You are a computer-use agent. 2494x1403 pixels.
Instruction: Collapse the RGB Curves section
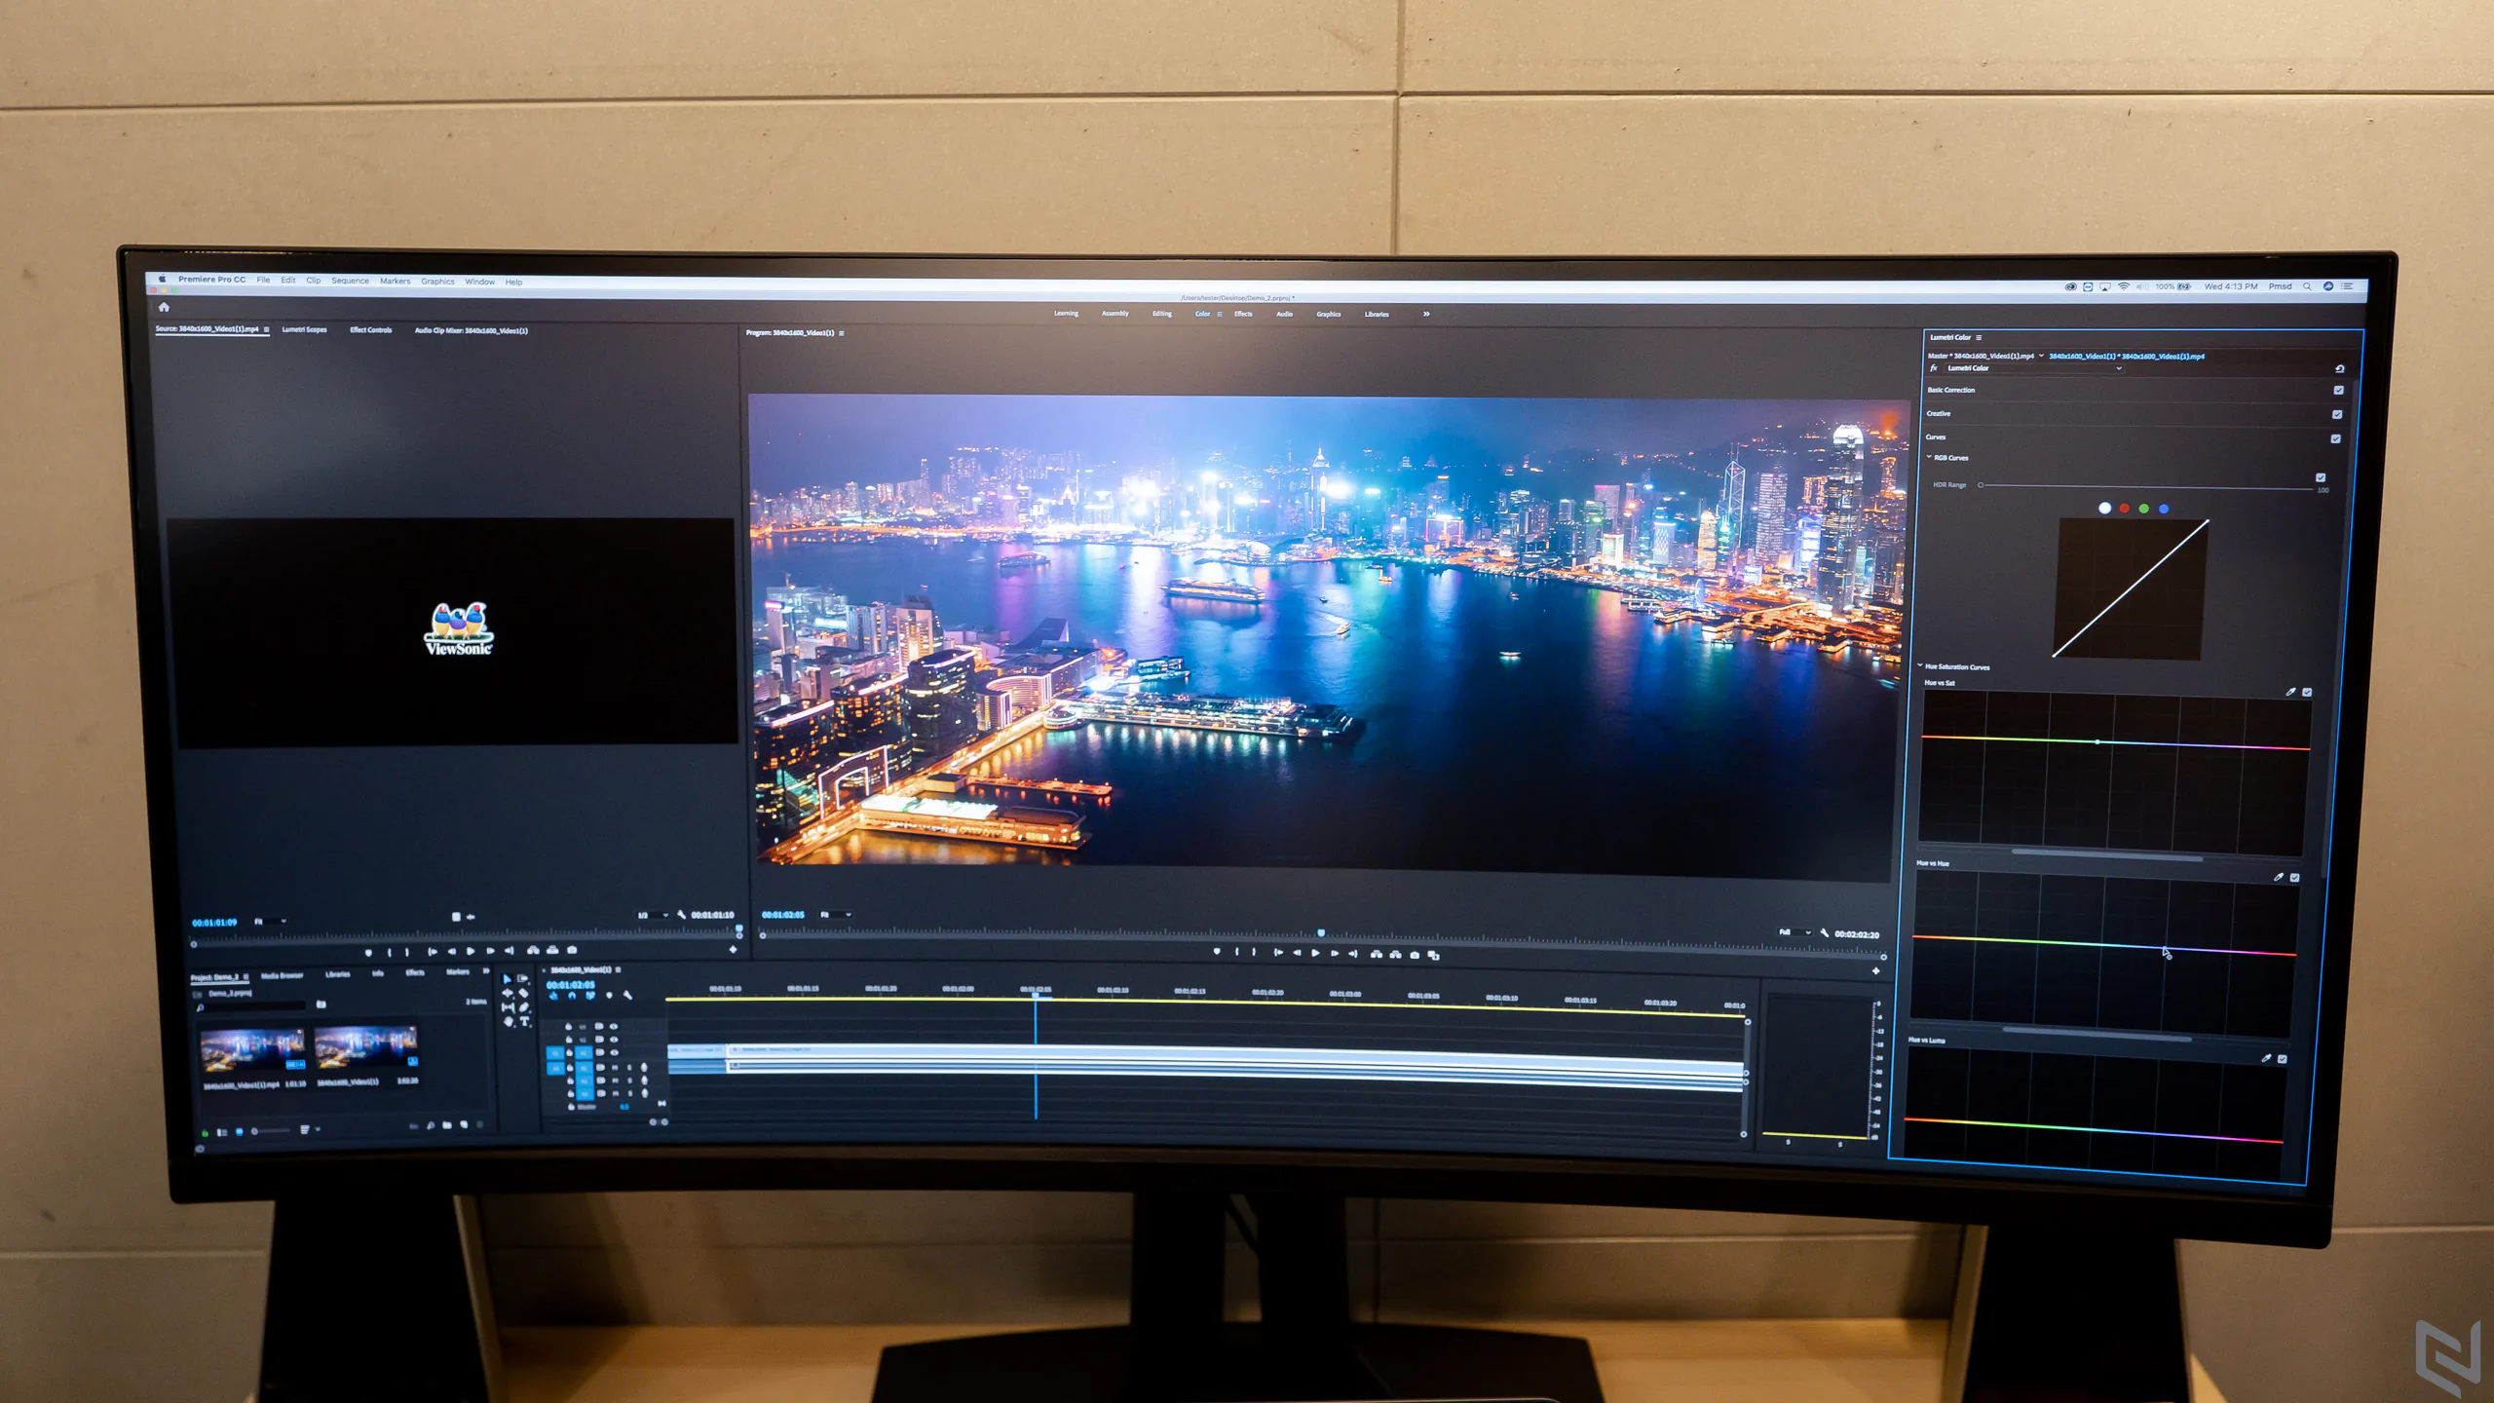[x=1929, y=457]
